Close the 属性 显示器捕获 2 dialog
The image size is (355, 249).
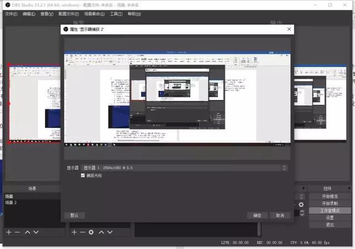289,29
